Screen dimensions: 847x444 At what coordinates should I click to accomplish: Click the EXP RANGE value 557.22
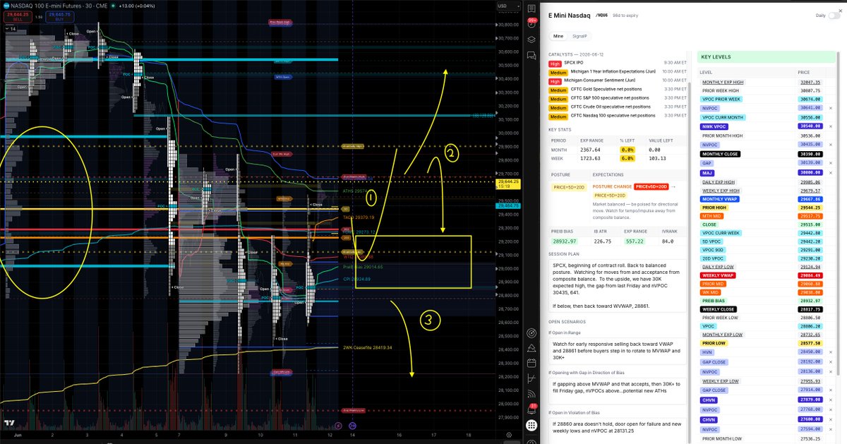[x=635, y=241]
